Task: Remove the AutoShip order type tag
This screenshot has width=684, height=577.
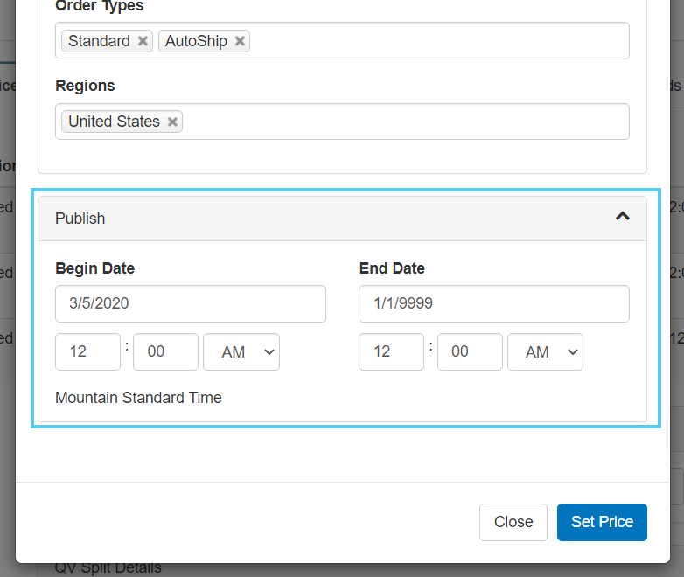Action: coord(240,41)
